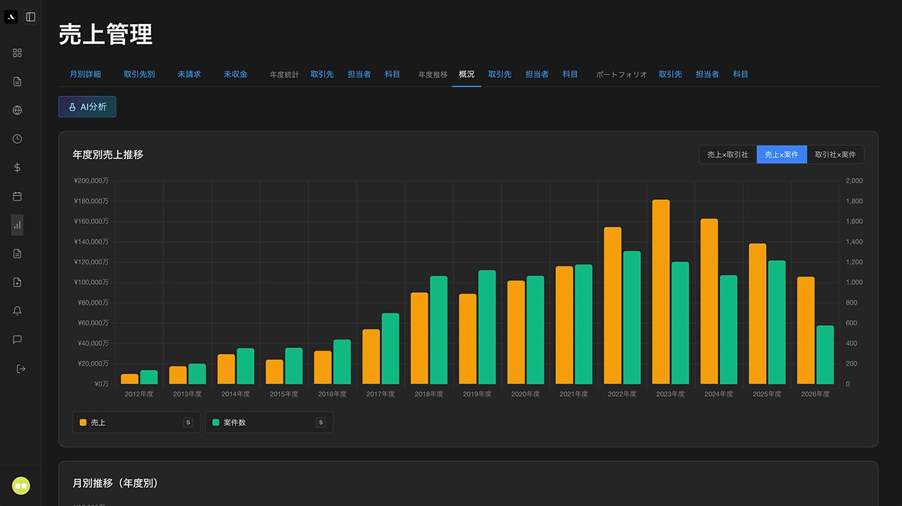The image size is (902, 506).
Task: Open the clock icon in sidebar
Action: 17,139
